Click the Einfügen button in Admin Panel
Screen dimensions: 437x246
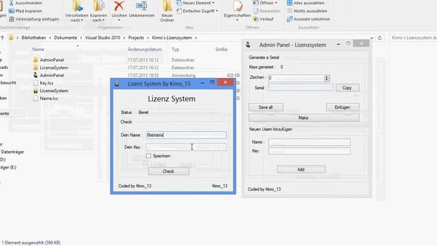pyautogui.click(x=343, y=107)
